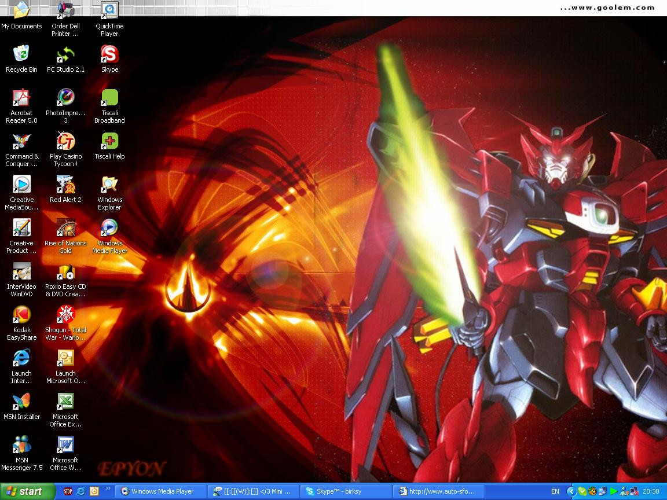
Task: Open MSN Installer icon
Action: pos(21,406)
